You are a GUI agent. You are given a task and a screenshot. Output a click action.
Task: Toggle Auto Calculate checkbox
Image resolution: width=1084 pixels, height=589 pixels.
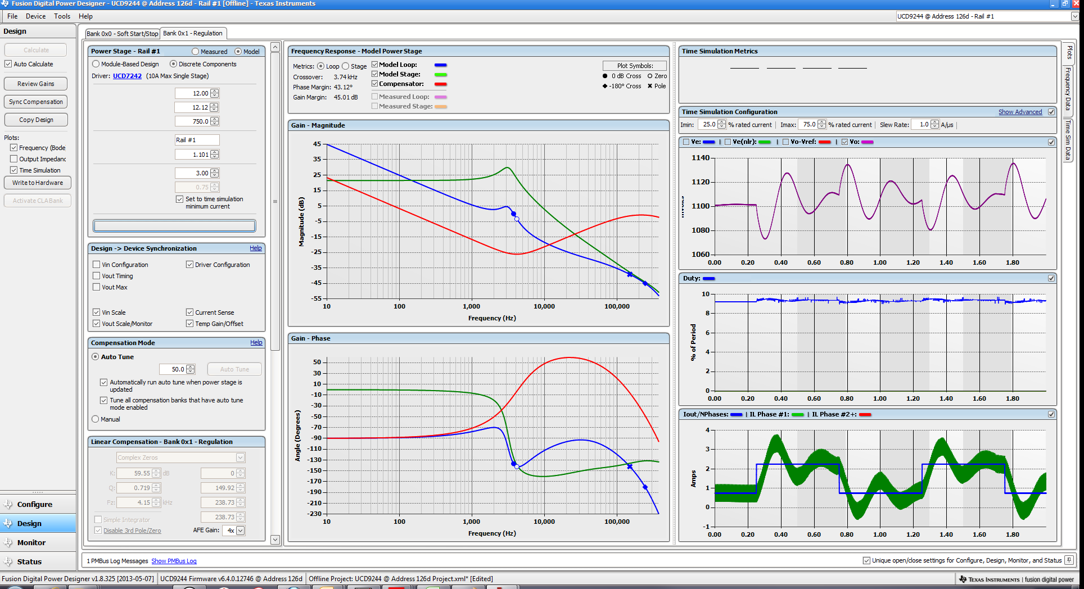pyautogui.click(x=8, y=64)
